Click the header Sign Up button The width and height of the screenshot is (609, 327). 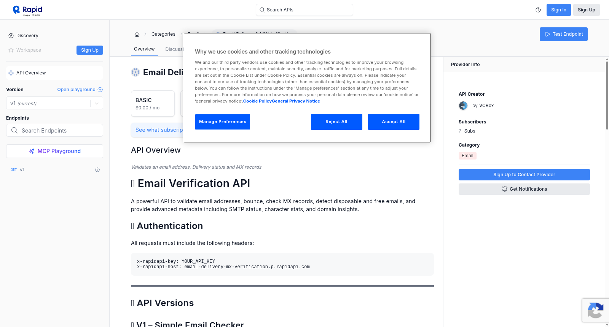[587, 10]
